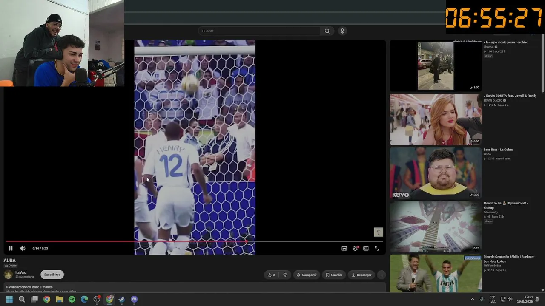Open ESP LAA language switcher
Screen dimensions: 545x306
(x=492, y=299)
